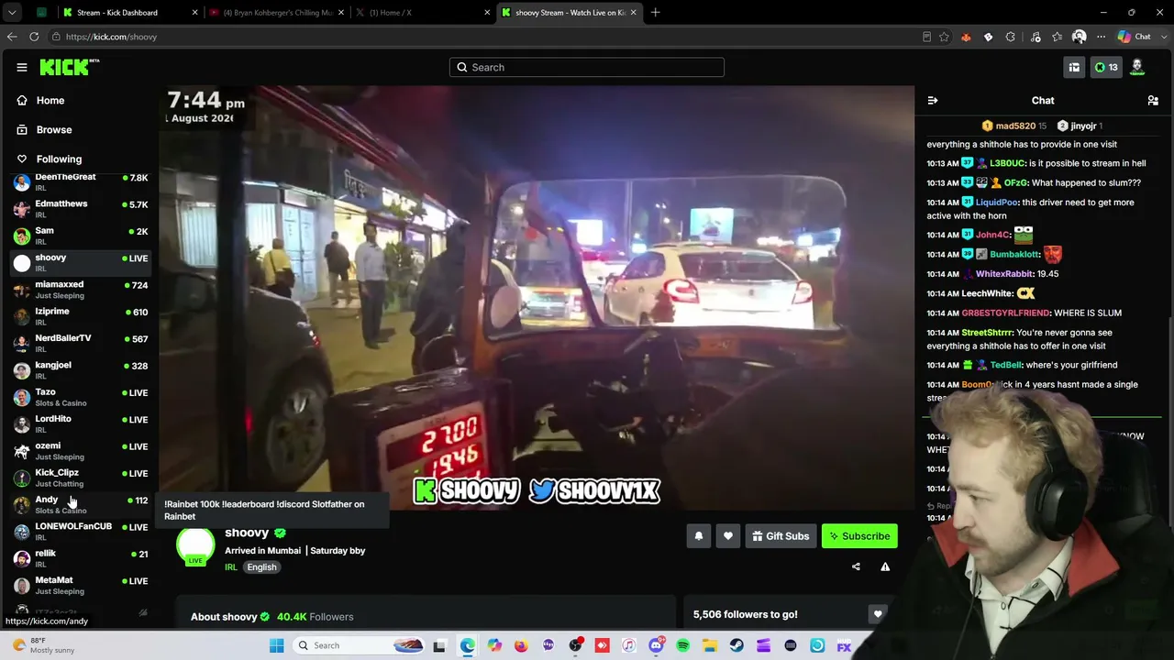Click the heart on followers goal
The image size is (1174, 660).
tap(878, 614)
